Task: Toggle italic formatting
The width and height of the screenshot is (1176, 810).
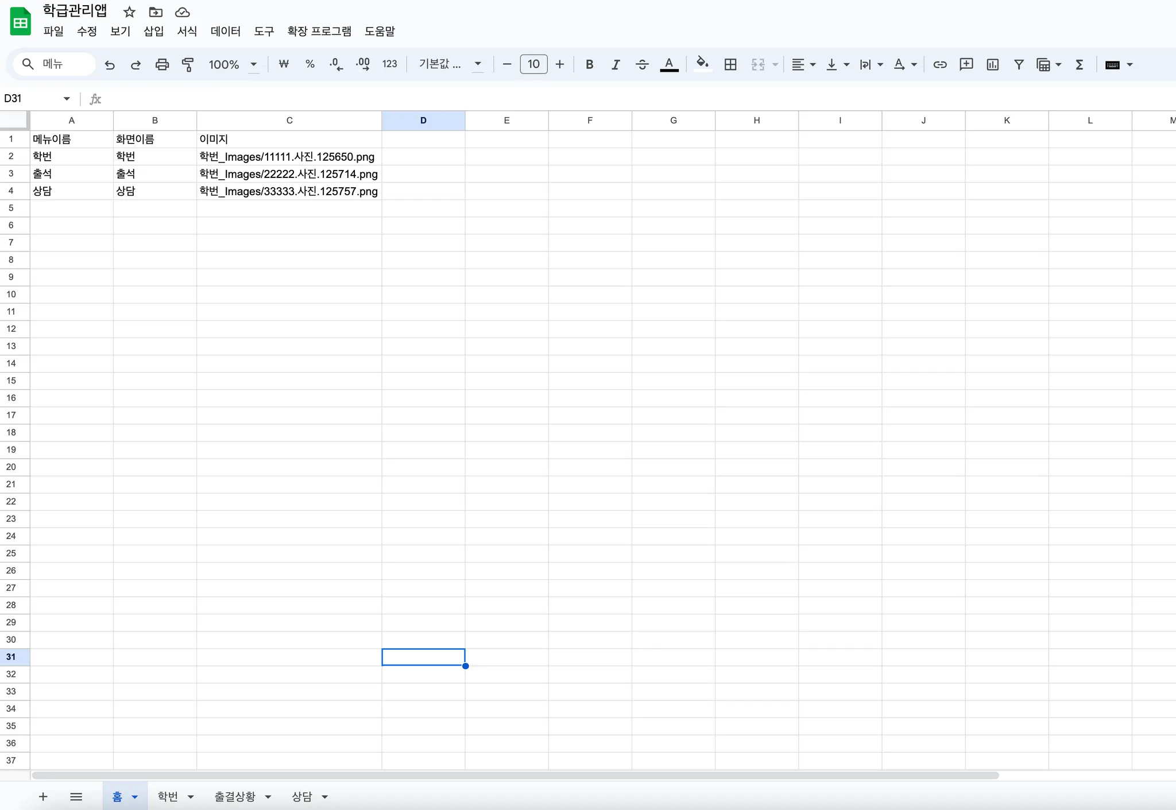Action: 616,64
